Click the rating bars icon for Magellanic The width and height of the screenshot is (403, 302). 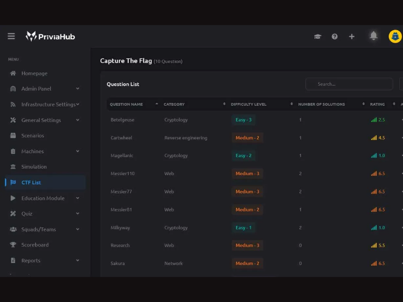[374, 156]
